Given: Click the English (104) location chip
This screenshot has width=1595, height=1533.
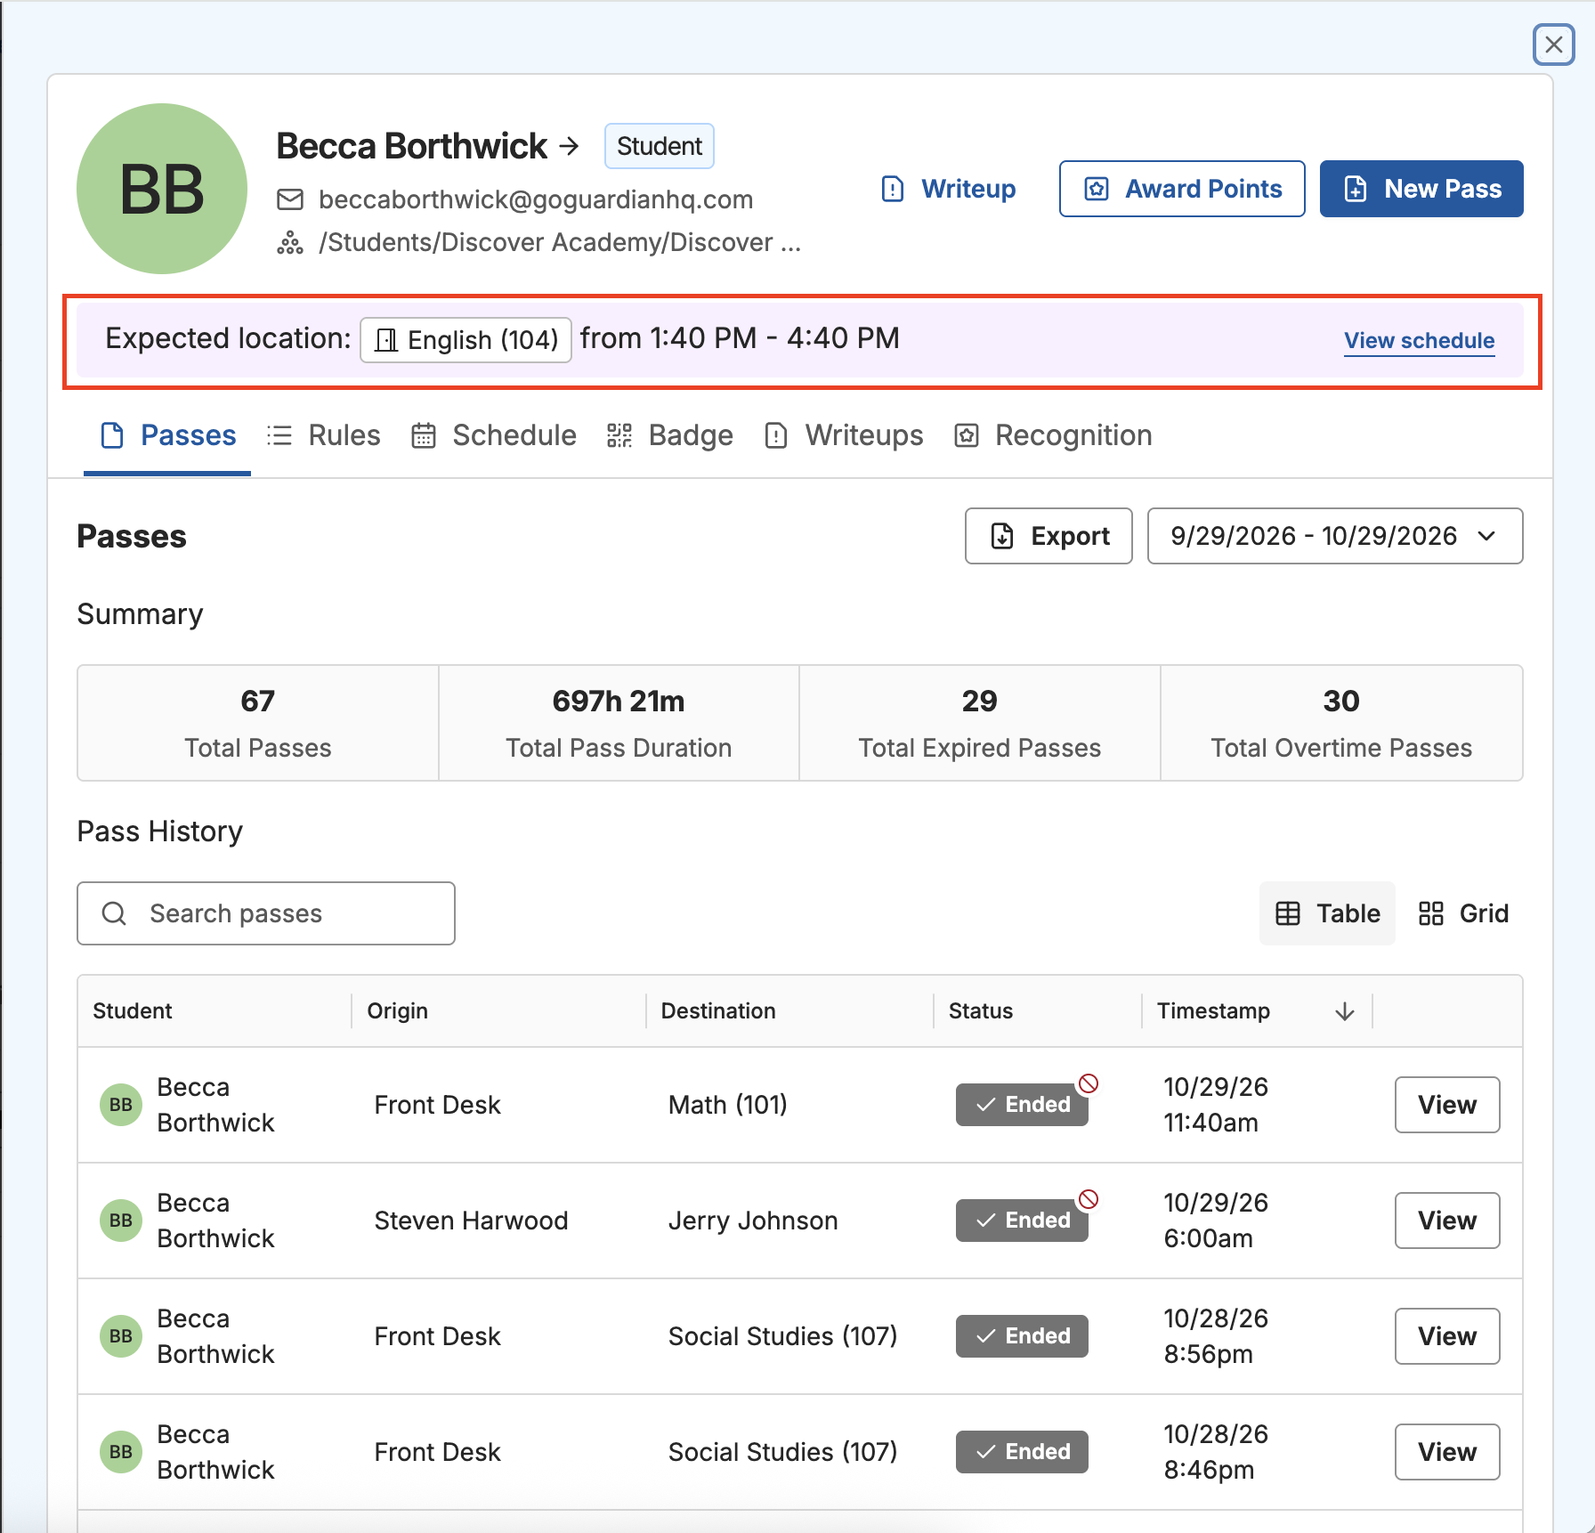Looking at the screenshot, I should [x=466, y=340].
